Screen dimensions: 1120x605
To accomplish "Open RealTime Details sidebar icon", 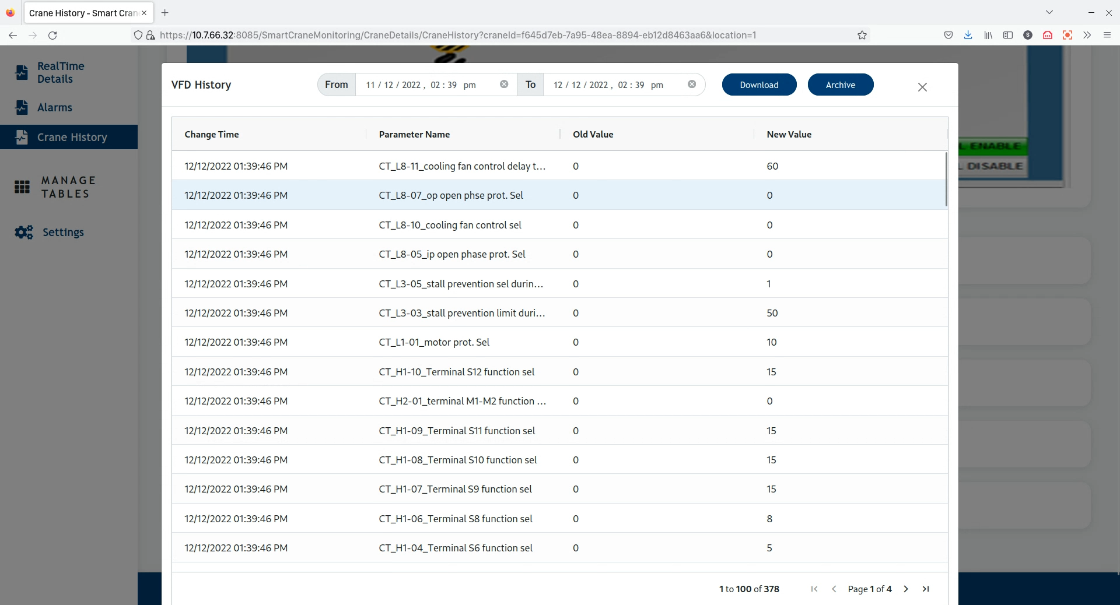I will [x=22, y=72].
